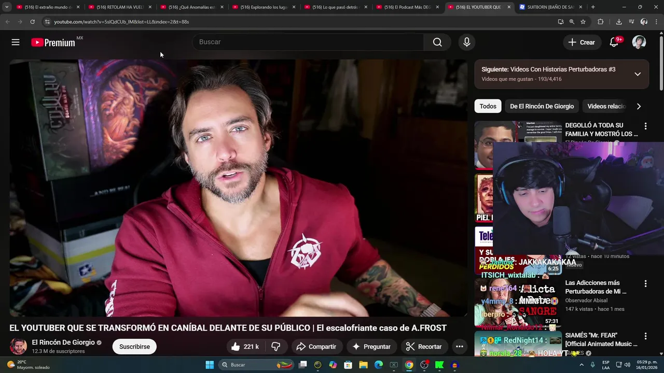Viewport: 664px width, 373px height.
Task: Open the account avatar menu
Action: (639, 42)
